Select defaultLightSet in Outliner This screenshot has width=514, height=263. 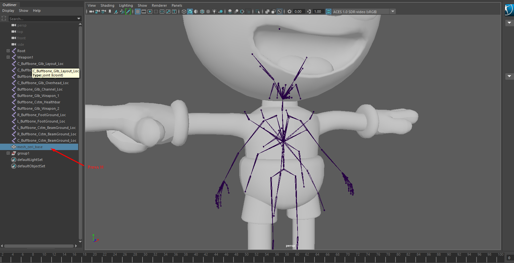click(30, 160)
